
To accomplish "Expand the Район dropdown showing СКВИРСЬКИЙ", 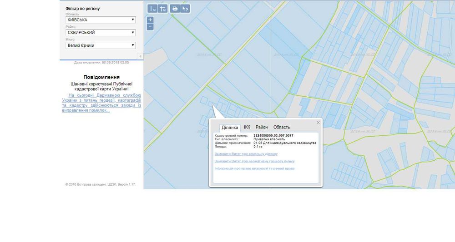I will pos(101,33).
